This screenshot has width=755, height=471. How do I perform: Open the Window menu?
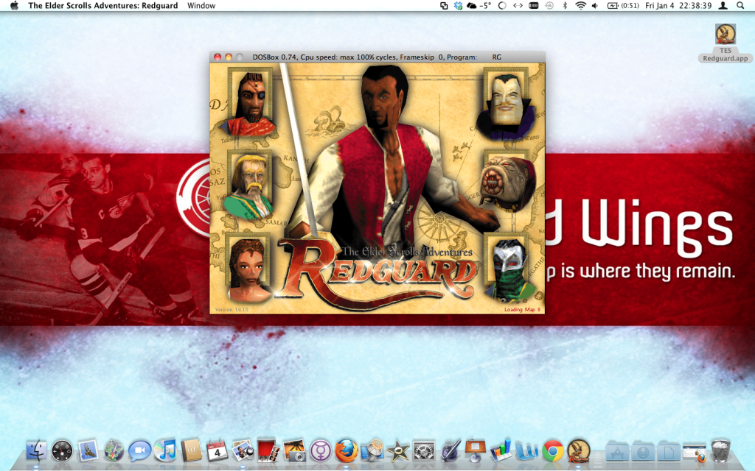pyautogui.click(x=201, y=6)
